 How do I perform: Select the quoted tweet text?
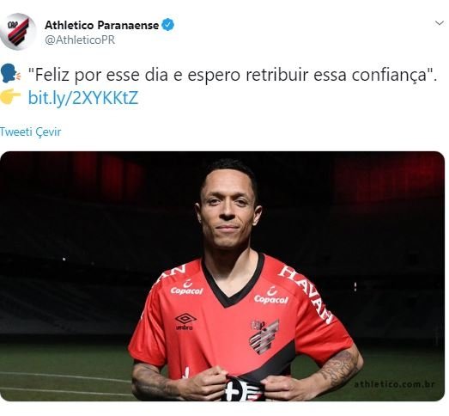233,75
